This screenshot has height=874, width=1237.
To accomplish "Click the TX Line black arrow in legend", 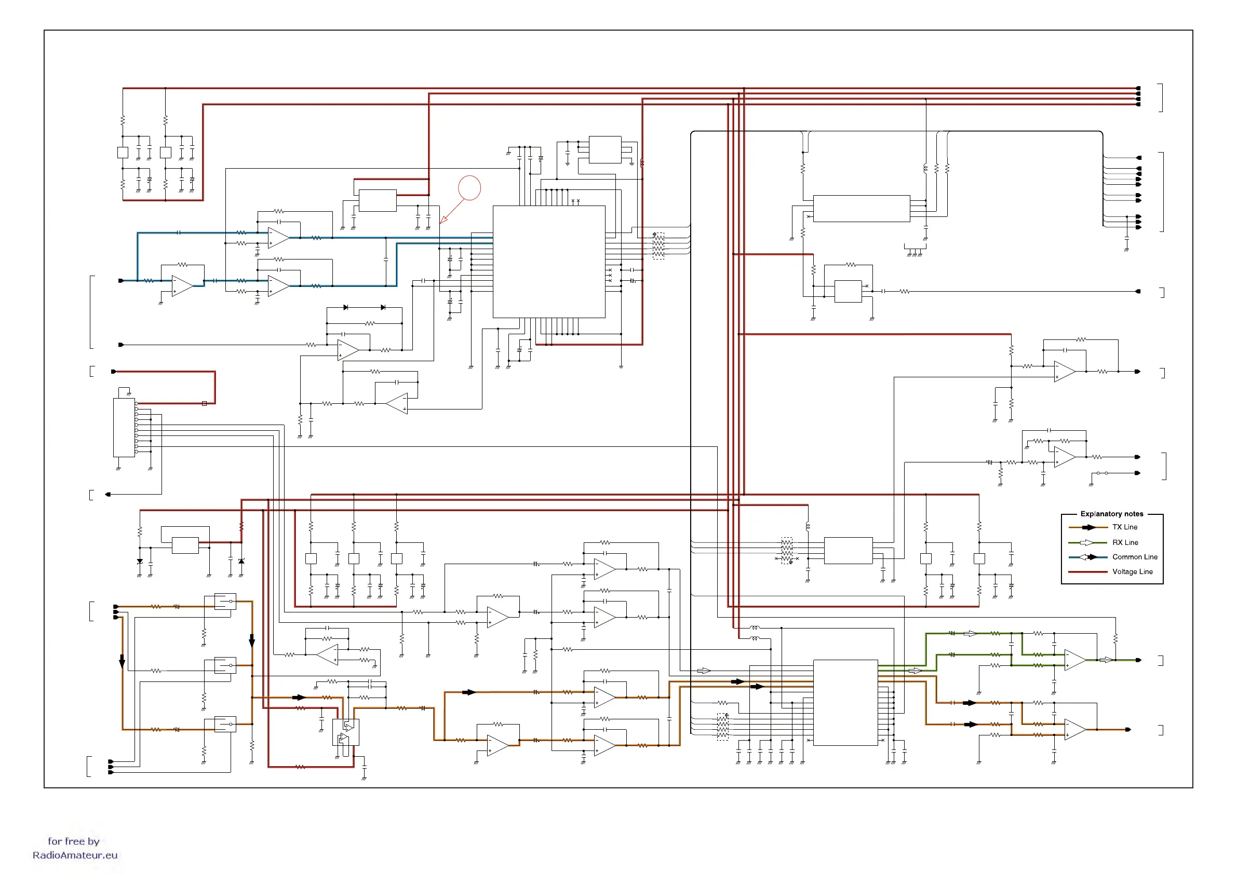I will pos(1089,527).
